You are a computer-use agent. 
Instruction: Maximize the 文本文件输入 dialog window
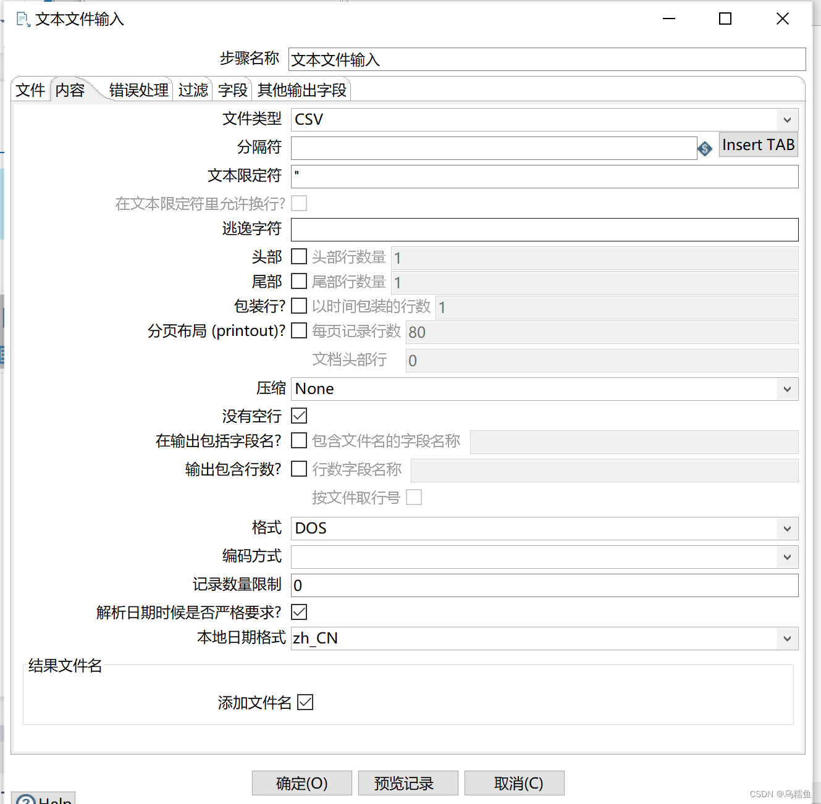point(725,19)
